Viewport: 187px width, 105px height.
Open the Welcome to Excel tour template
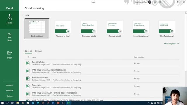coord(63,29)
